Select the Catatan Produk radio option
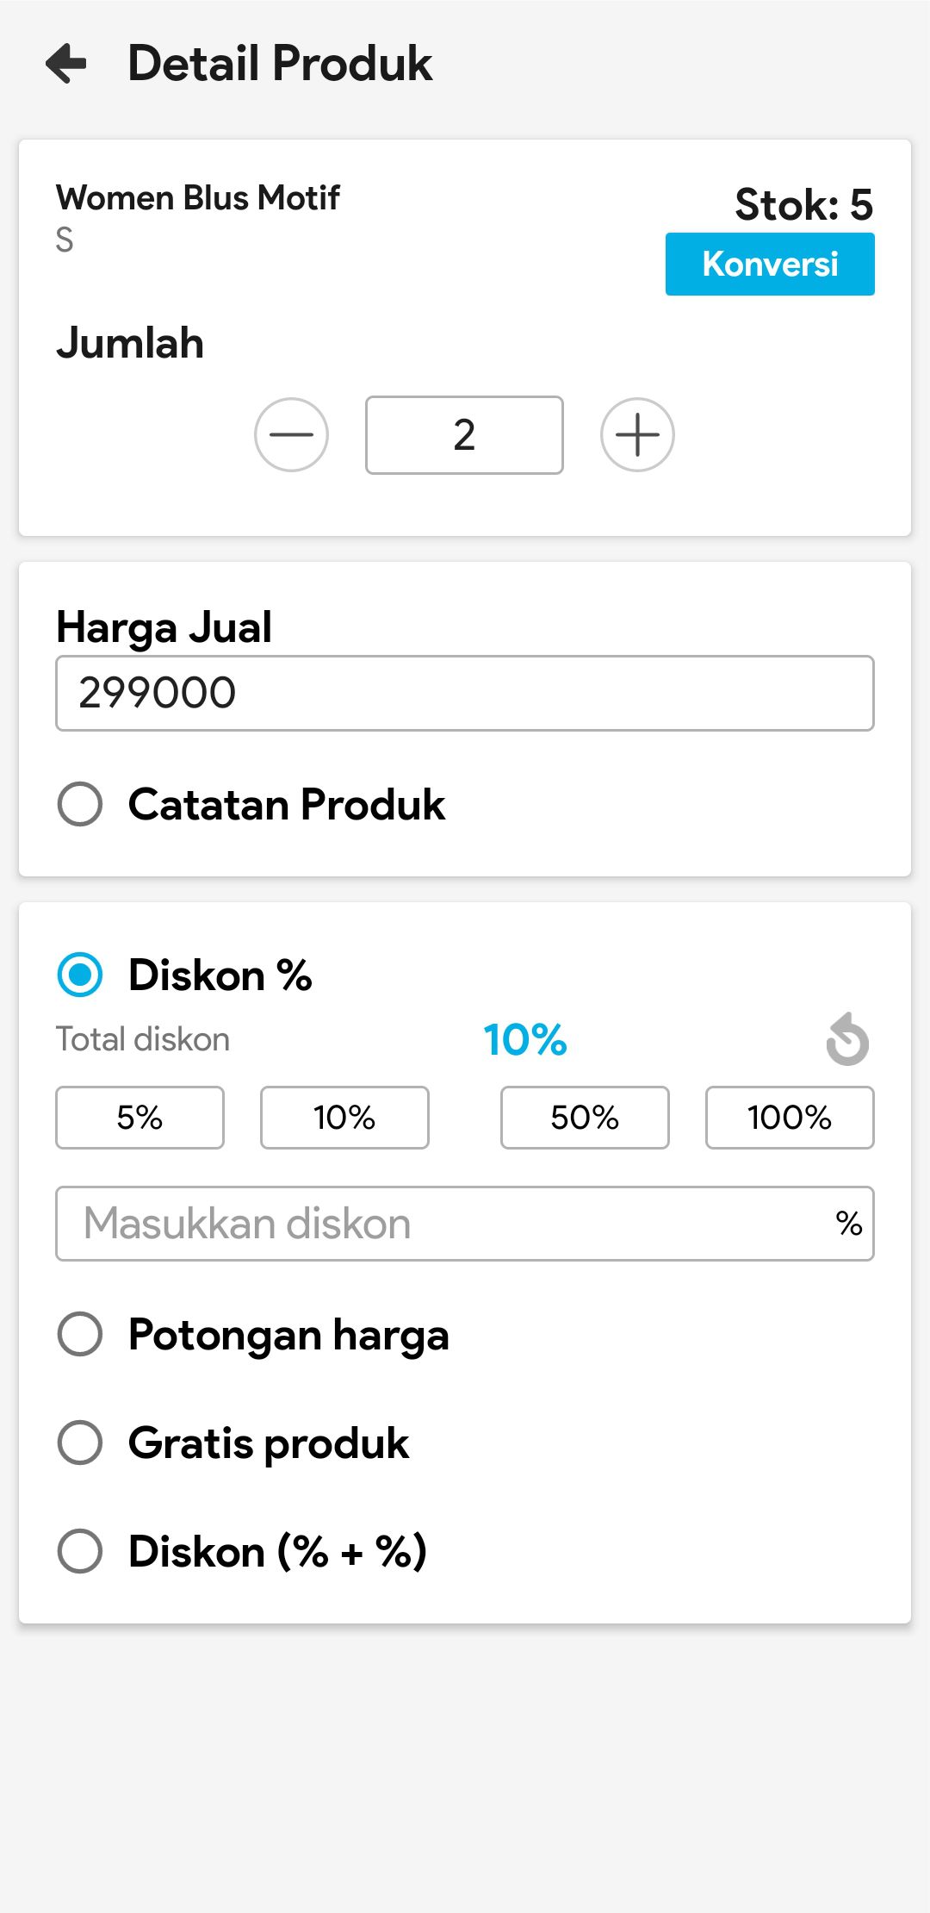The width and height of the screenshot is (930, 1913). pyautogui.click(x=80, y=804)
